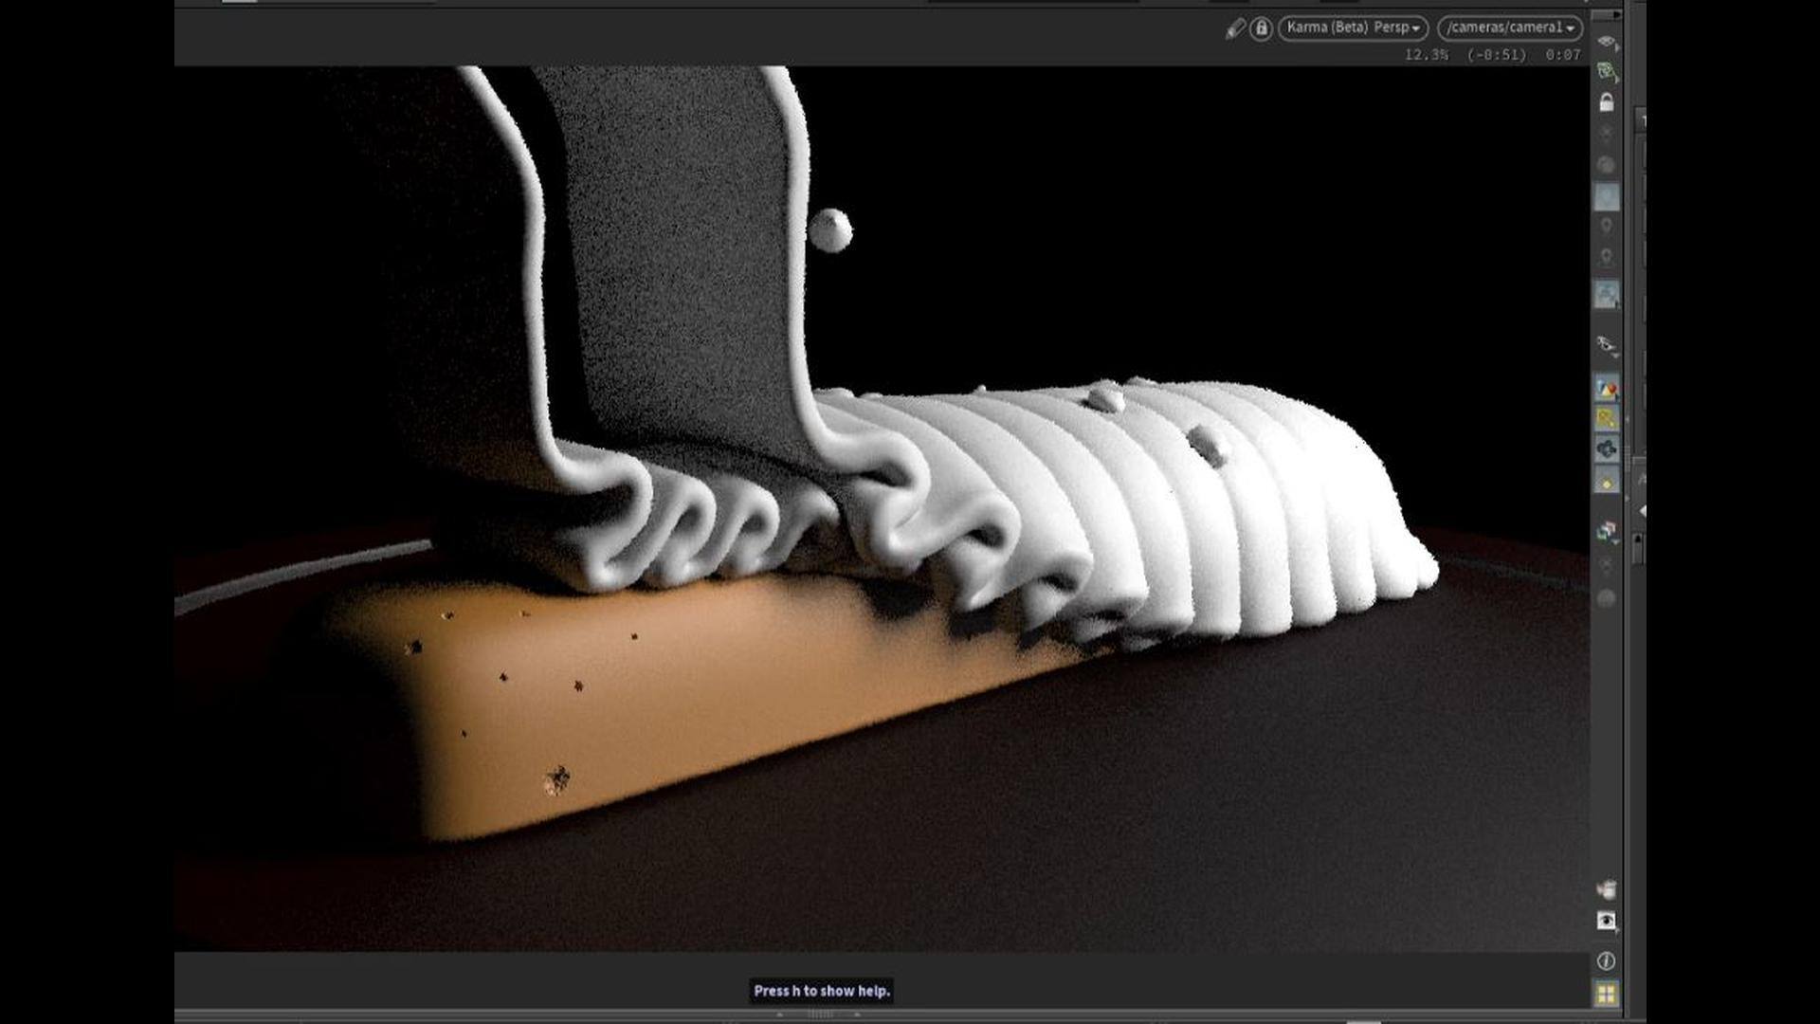Toggle the lock camera to view button

1261,28
